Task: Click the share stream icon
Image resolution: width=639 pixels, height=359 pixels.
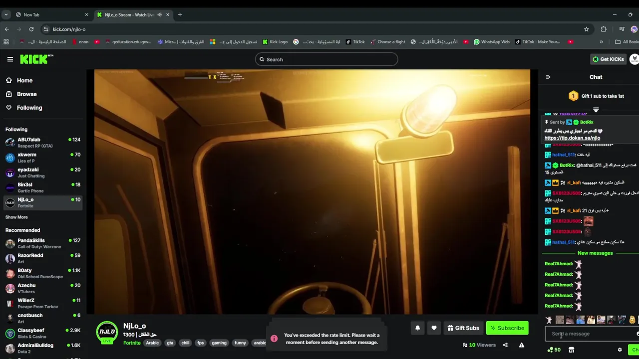Action: pos(505,345)
